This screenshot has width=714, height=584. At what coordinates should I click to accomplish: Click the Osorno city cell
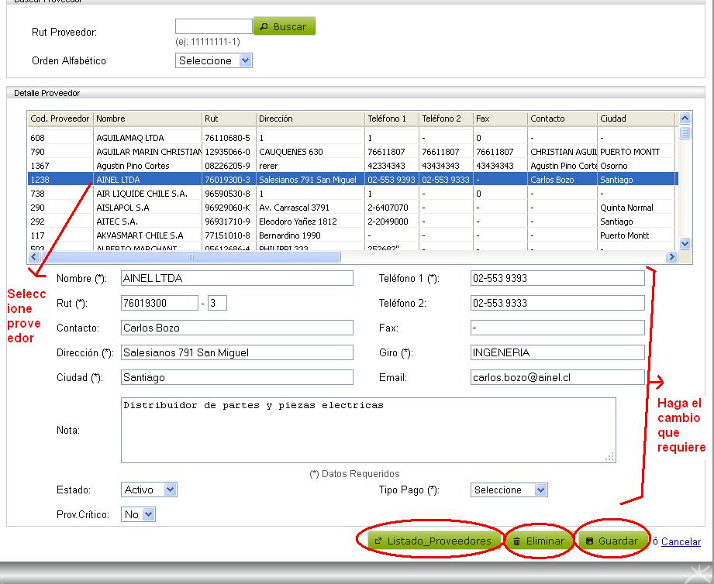[x=636, y=166]
